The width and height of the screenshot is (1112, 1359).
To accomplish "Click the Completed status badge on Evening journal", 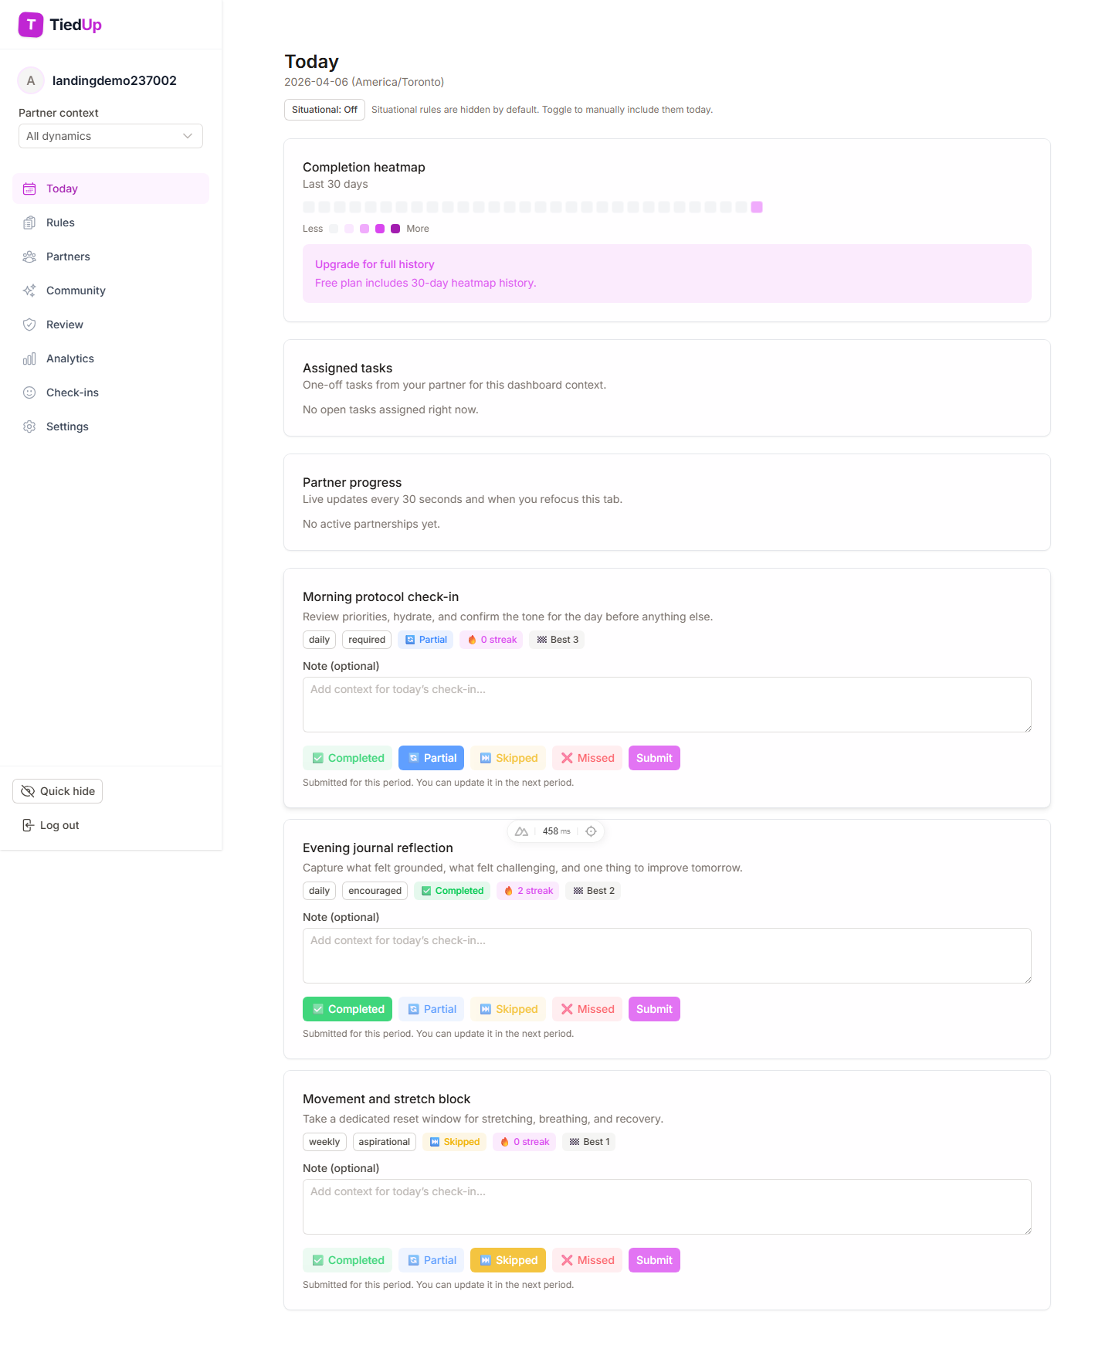I will pos(452,891).
